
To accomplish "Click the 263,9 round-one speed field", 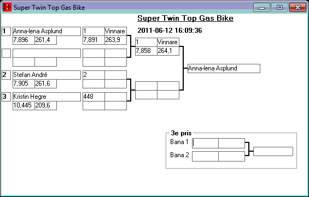I will tap(116, 40).
